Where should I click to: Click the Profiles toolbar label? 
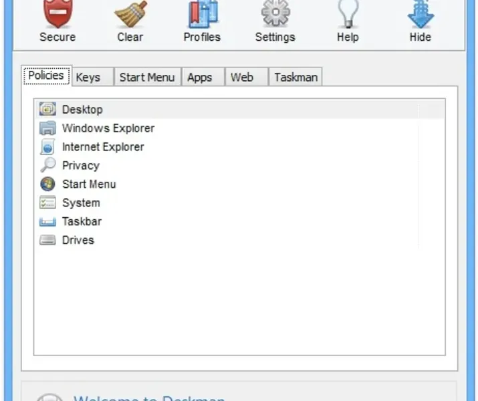pyautogui.click(x=202, y=37)
